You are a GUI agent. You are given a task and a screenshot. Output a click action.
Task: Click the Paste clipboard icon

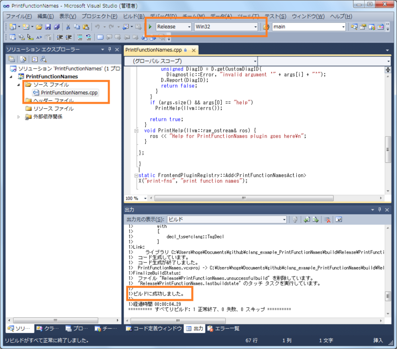click(x=86, y=27)
